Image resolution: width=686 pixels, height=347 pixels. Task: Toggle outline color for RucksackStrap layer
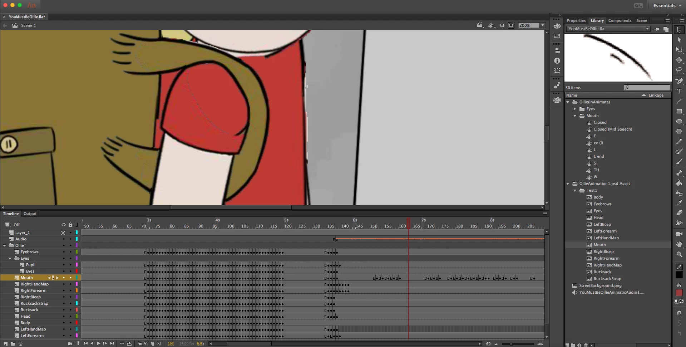tap(77, 303)
